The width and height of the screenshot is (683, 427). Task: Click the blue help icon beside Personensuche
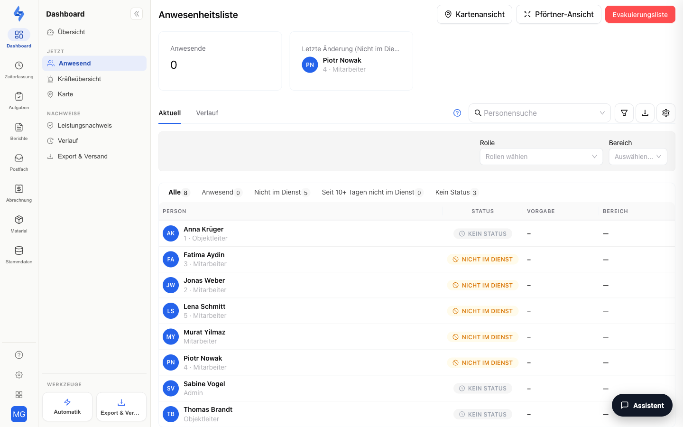tap(457, 113)
